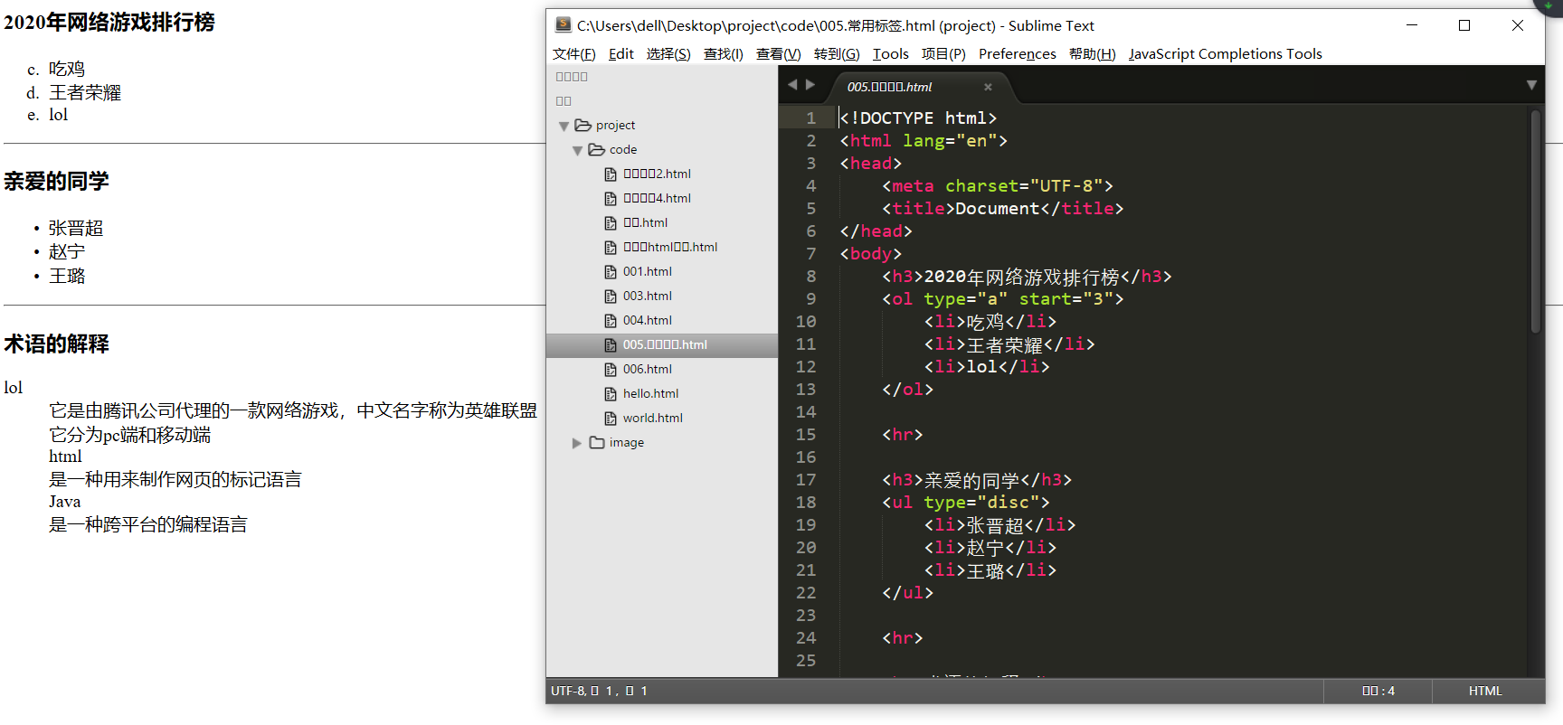Collapse the code folder arrow
Screen dimensions: 1563x725
tap(577, 150)
